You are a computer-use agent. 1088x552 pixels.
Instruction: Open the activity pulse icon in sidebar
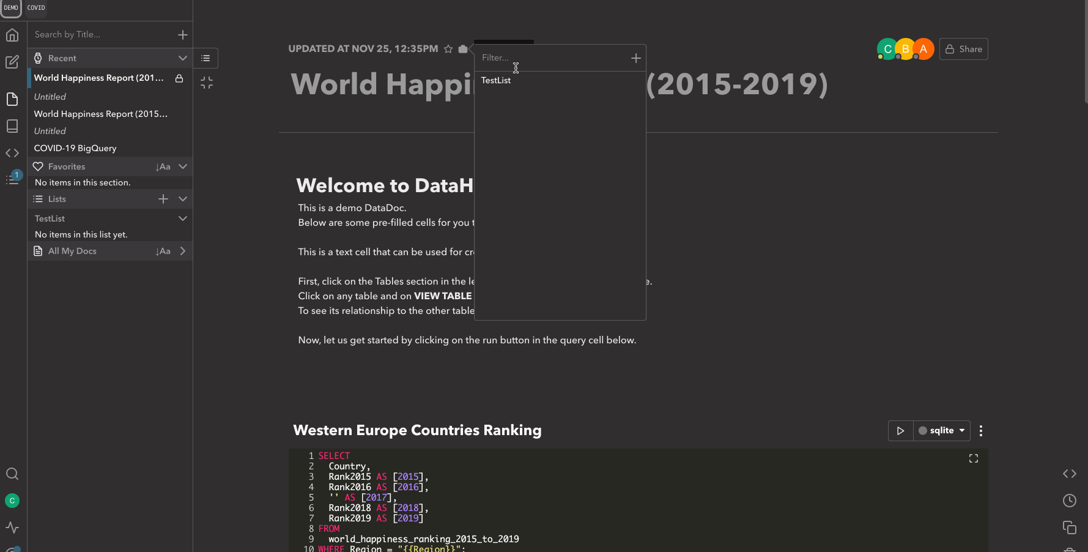pyautogui.click(x=12, y=528)
